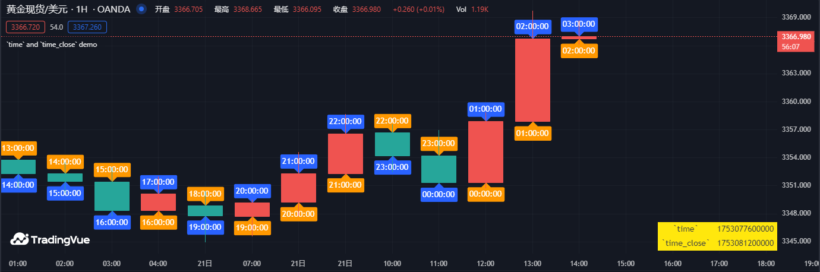
Task: Click the blue 03:00:00 label
Action: (579, 24)
